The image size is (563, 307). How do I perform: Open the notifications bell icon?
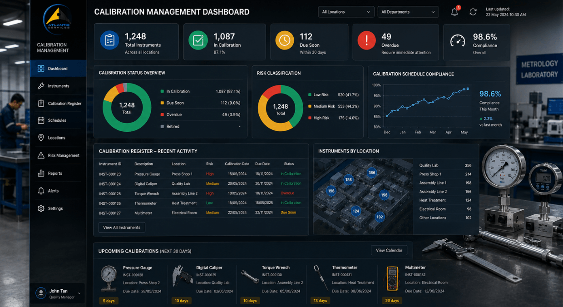click(x=454, y=12)
